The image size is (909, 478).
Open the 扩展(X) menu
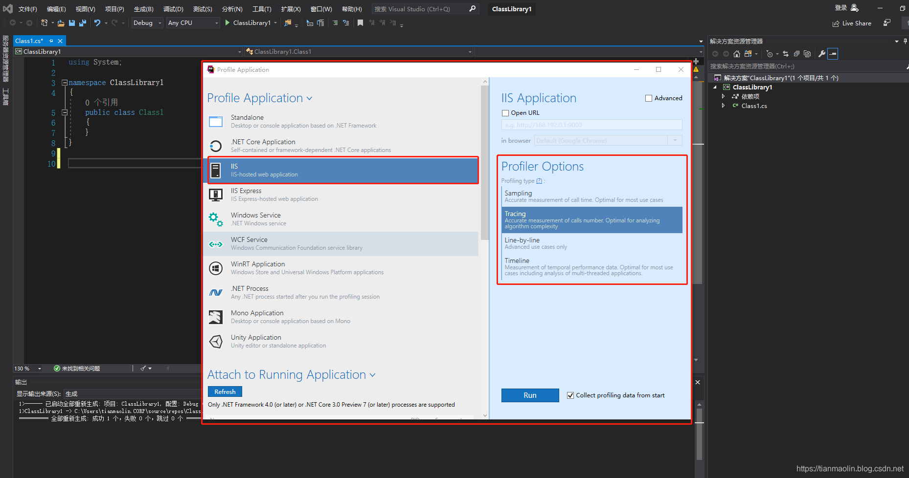tap(291, 9)
